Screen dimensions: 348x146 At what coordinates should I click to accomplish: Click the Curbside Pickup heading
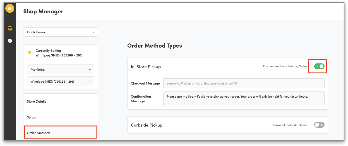[x=147, y=125]
